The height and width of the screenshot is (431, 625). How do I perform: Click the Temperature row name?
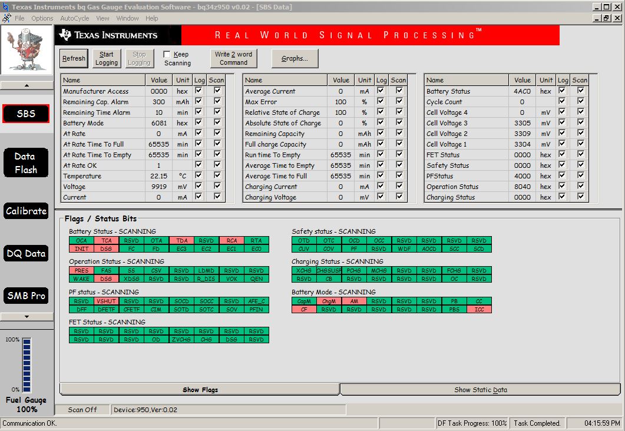[x=82, y=176]
